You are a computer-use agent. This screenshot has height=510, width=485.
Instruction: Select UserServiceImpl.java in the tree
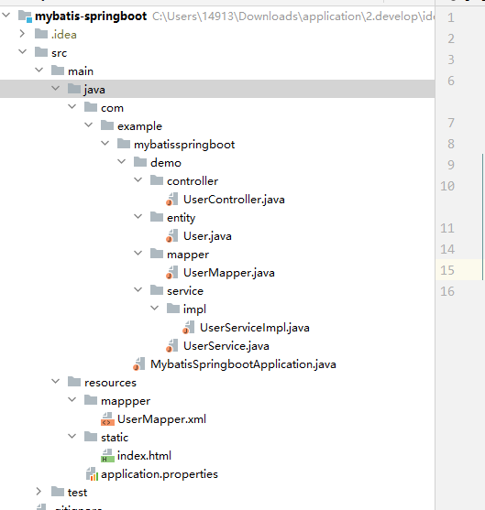click(x=255, y=328)
